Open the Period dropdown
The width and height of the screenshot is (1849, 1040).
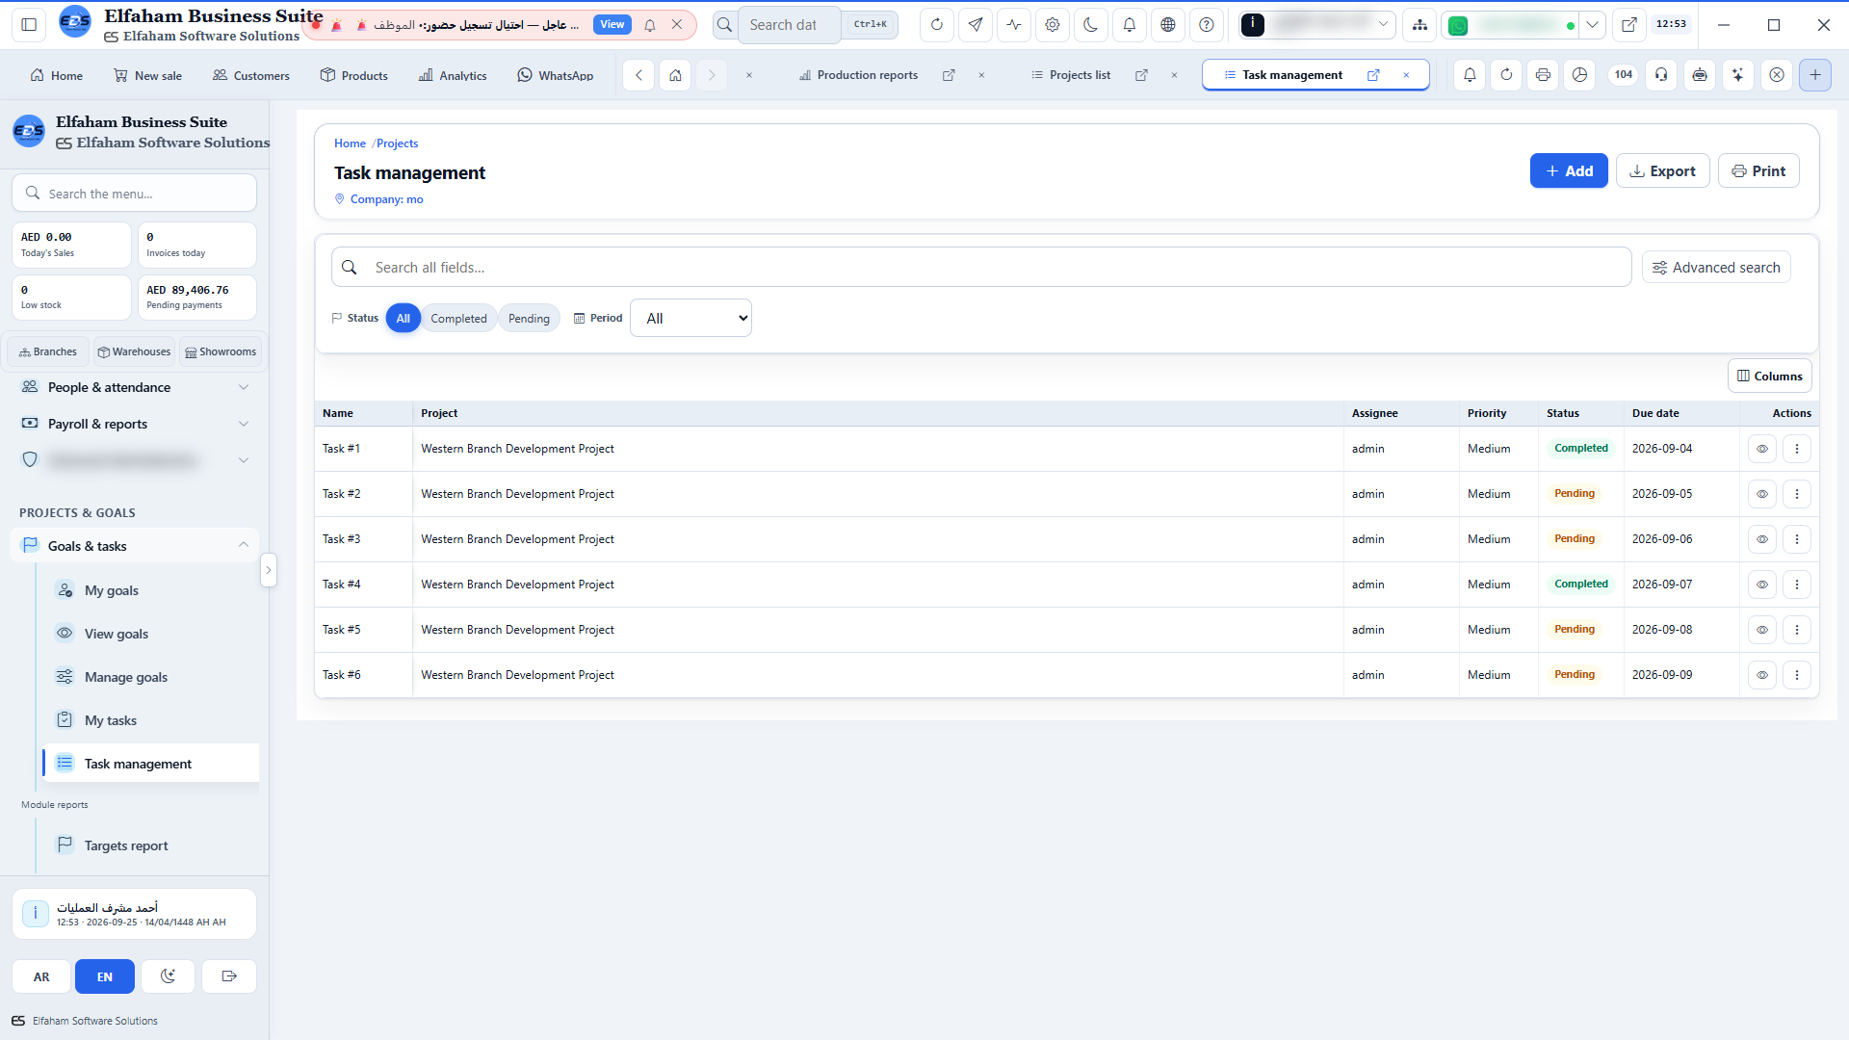[690, 319]
